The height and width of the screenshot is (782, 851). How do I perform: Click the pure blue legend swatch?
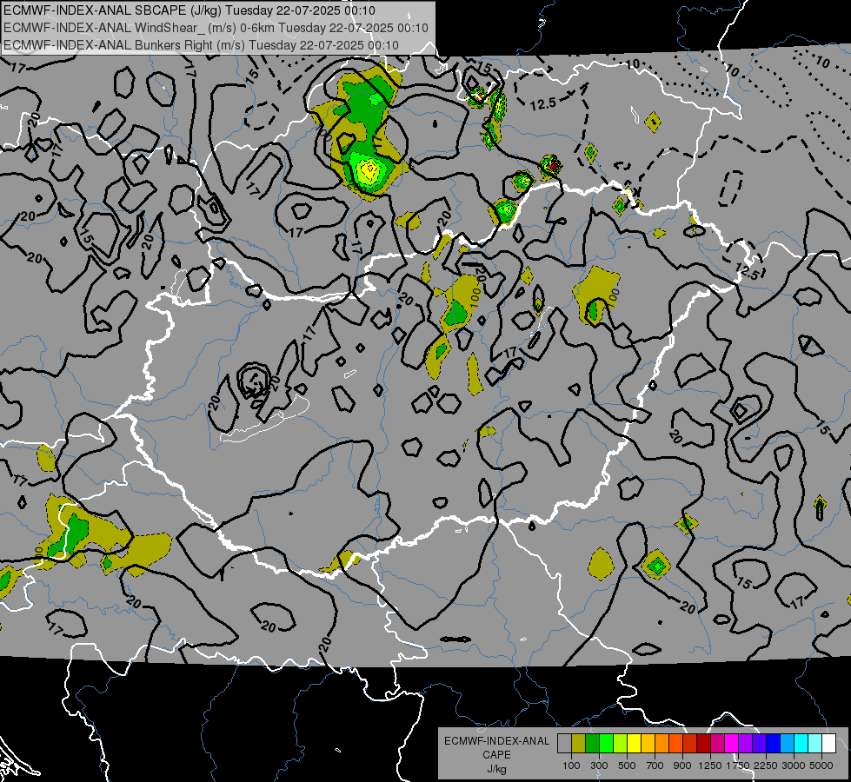[x=773, y=744]
